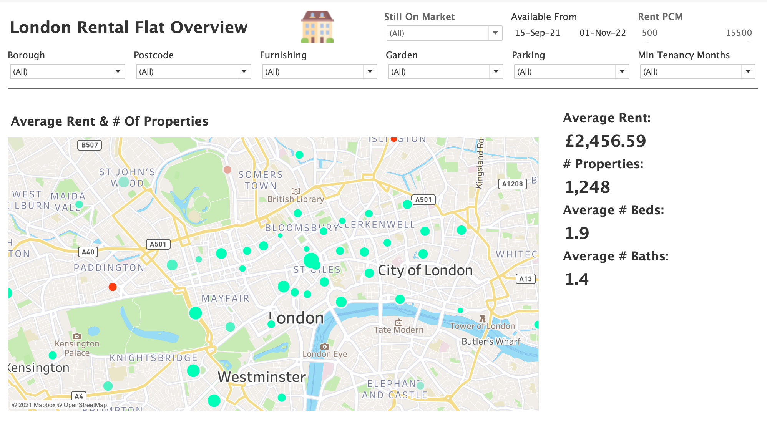The image size is (767, 431).
Task: Click the 15-Sep-21 start date field
Action: click(x=538, y=33)
